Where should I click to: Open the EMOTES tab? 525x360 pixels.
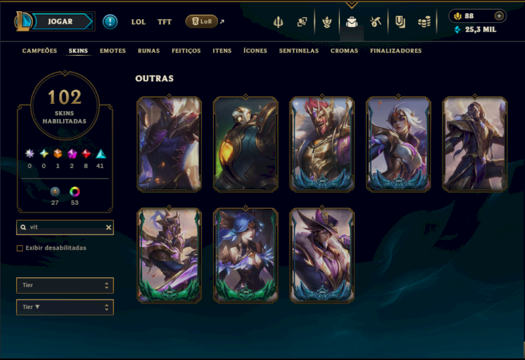[x=113, y=51]
